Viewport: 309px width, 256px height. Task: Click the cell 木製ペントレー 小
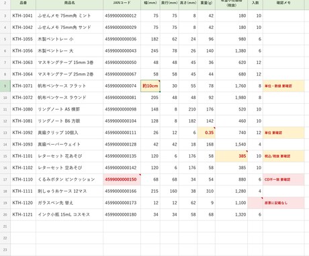point(69,39)
